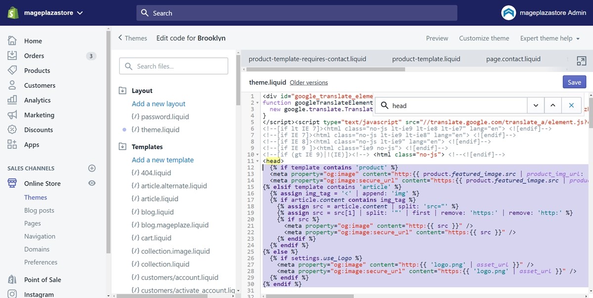593x298 pixels.
Task: Collapse the Layout folder
Action: pos(123,91)
